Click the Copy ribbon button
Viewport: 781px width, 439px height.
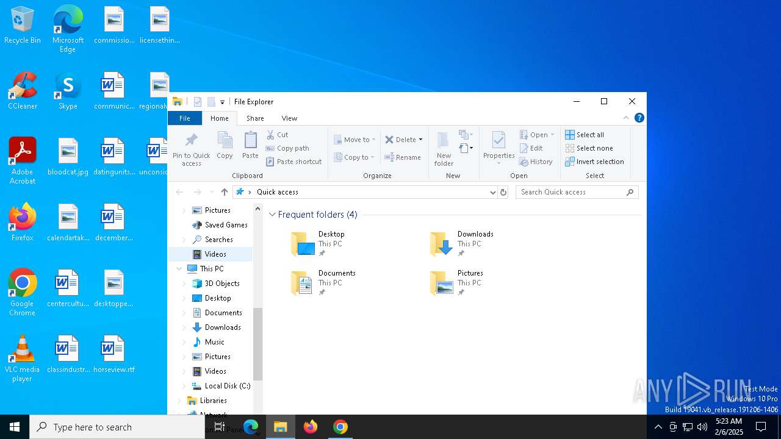pos(225,145)
